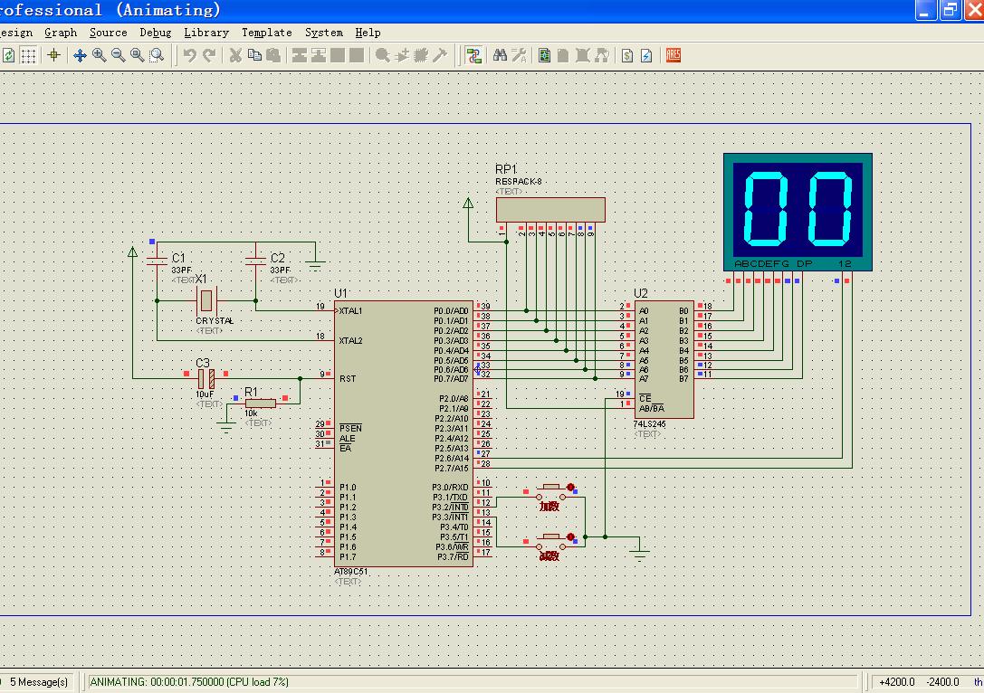Click the Copy to clipboard icon

click(254, 55)
